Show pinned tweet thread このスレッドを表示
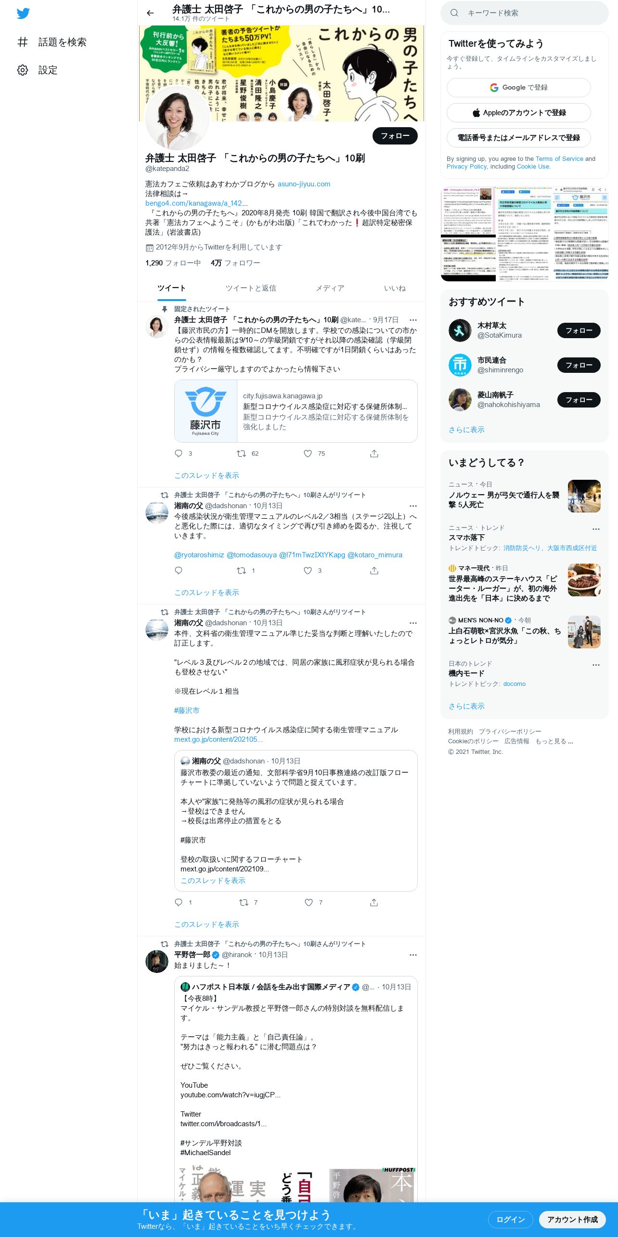 (206, 475)
